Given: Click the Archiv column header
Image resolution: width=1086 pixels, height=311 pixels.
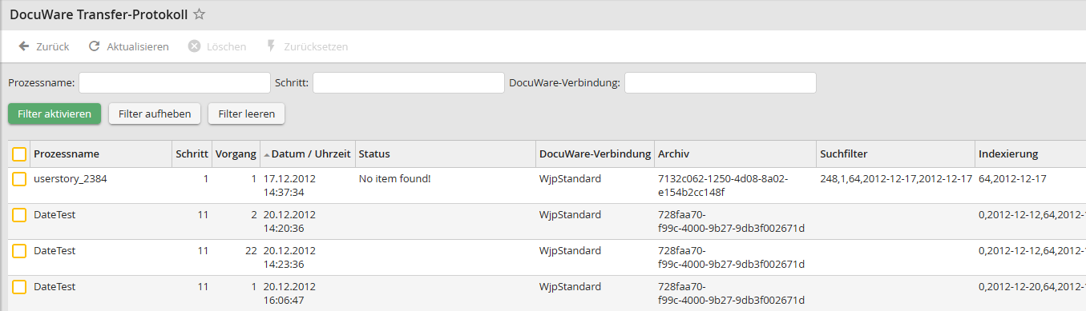Looking at the screenshot, I should tap(673, 154).
